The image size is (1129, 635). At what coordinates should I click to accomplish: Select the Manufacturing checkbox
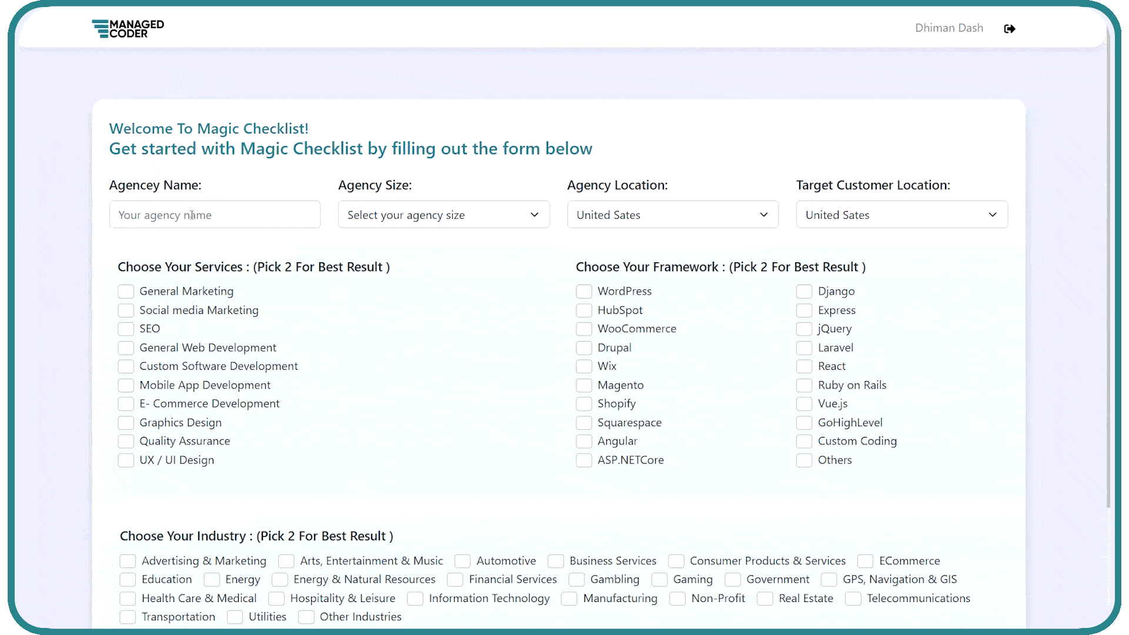(x=569, y=599)
